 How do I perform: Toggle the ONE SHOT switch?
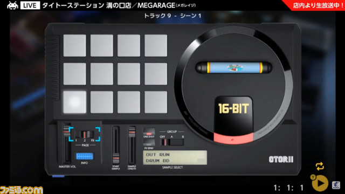(149, 132)
